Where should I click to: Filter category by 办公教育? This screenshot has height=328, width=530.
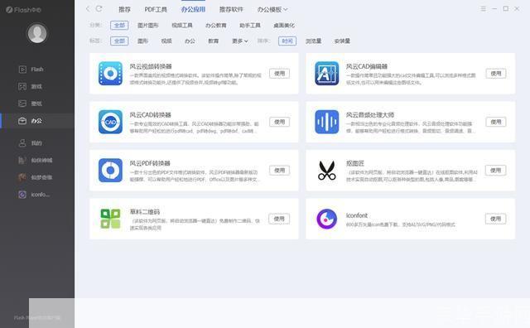pos(216,26)
